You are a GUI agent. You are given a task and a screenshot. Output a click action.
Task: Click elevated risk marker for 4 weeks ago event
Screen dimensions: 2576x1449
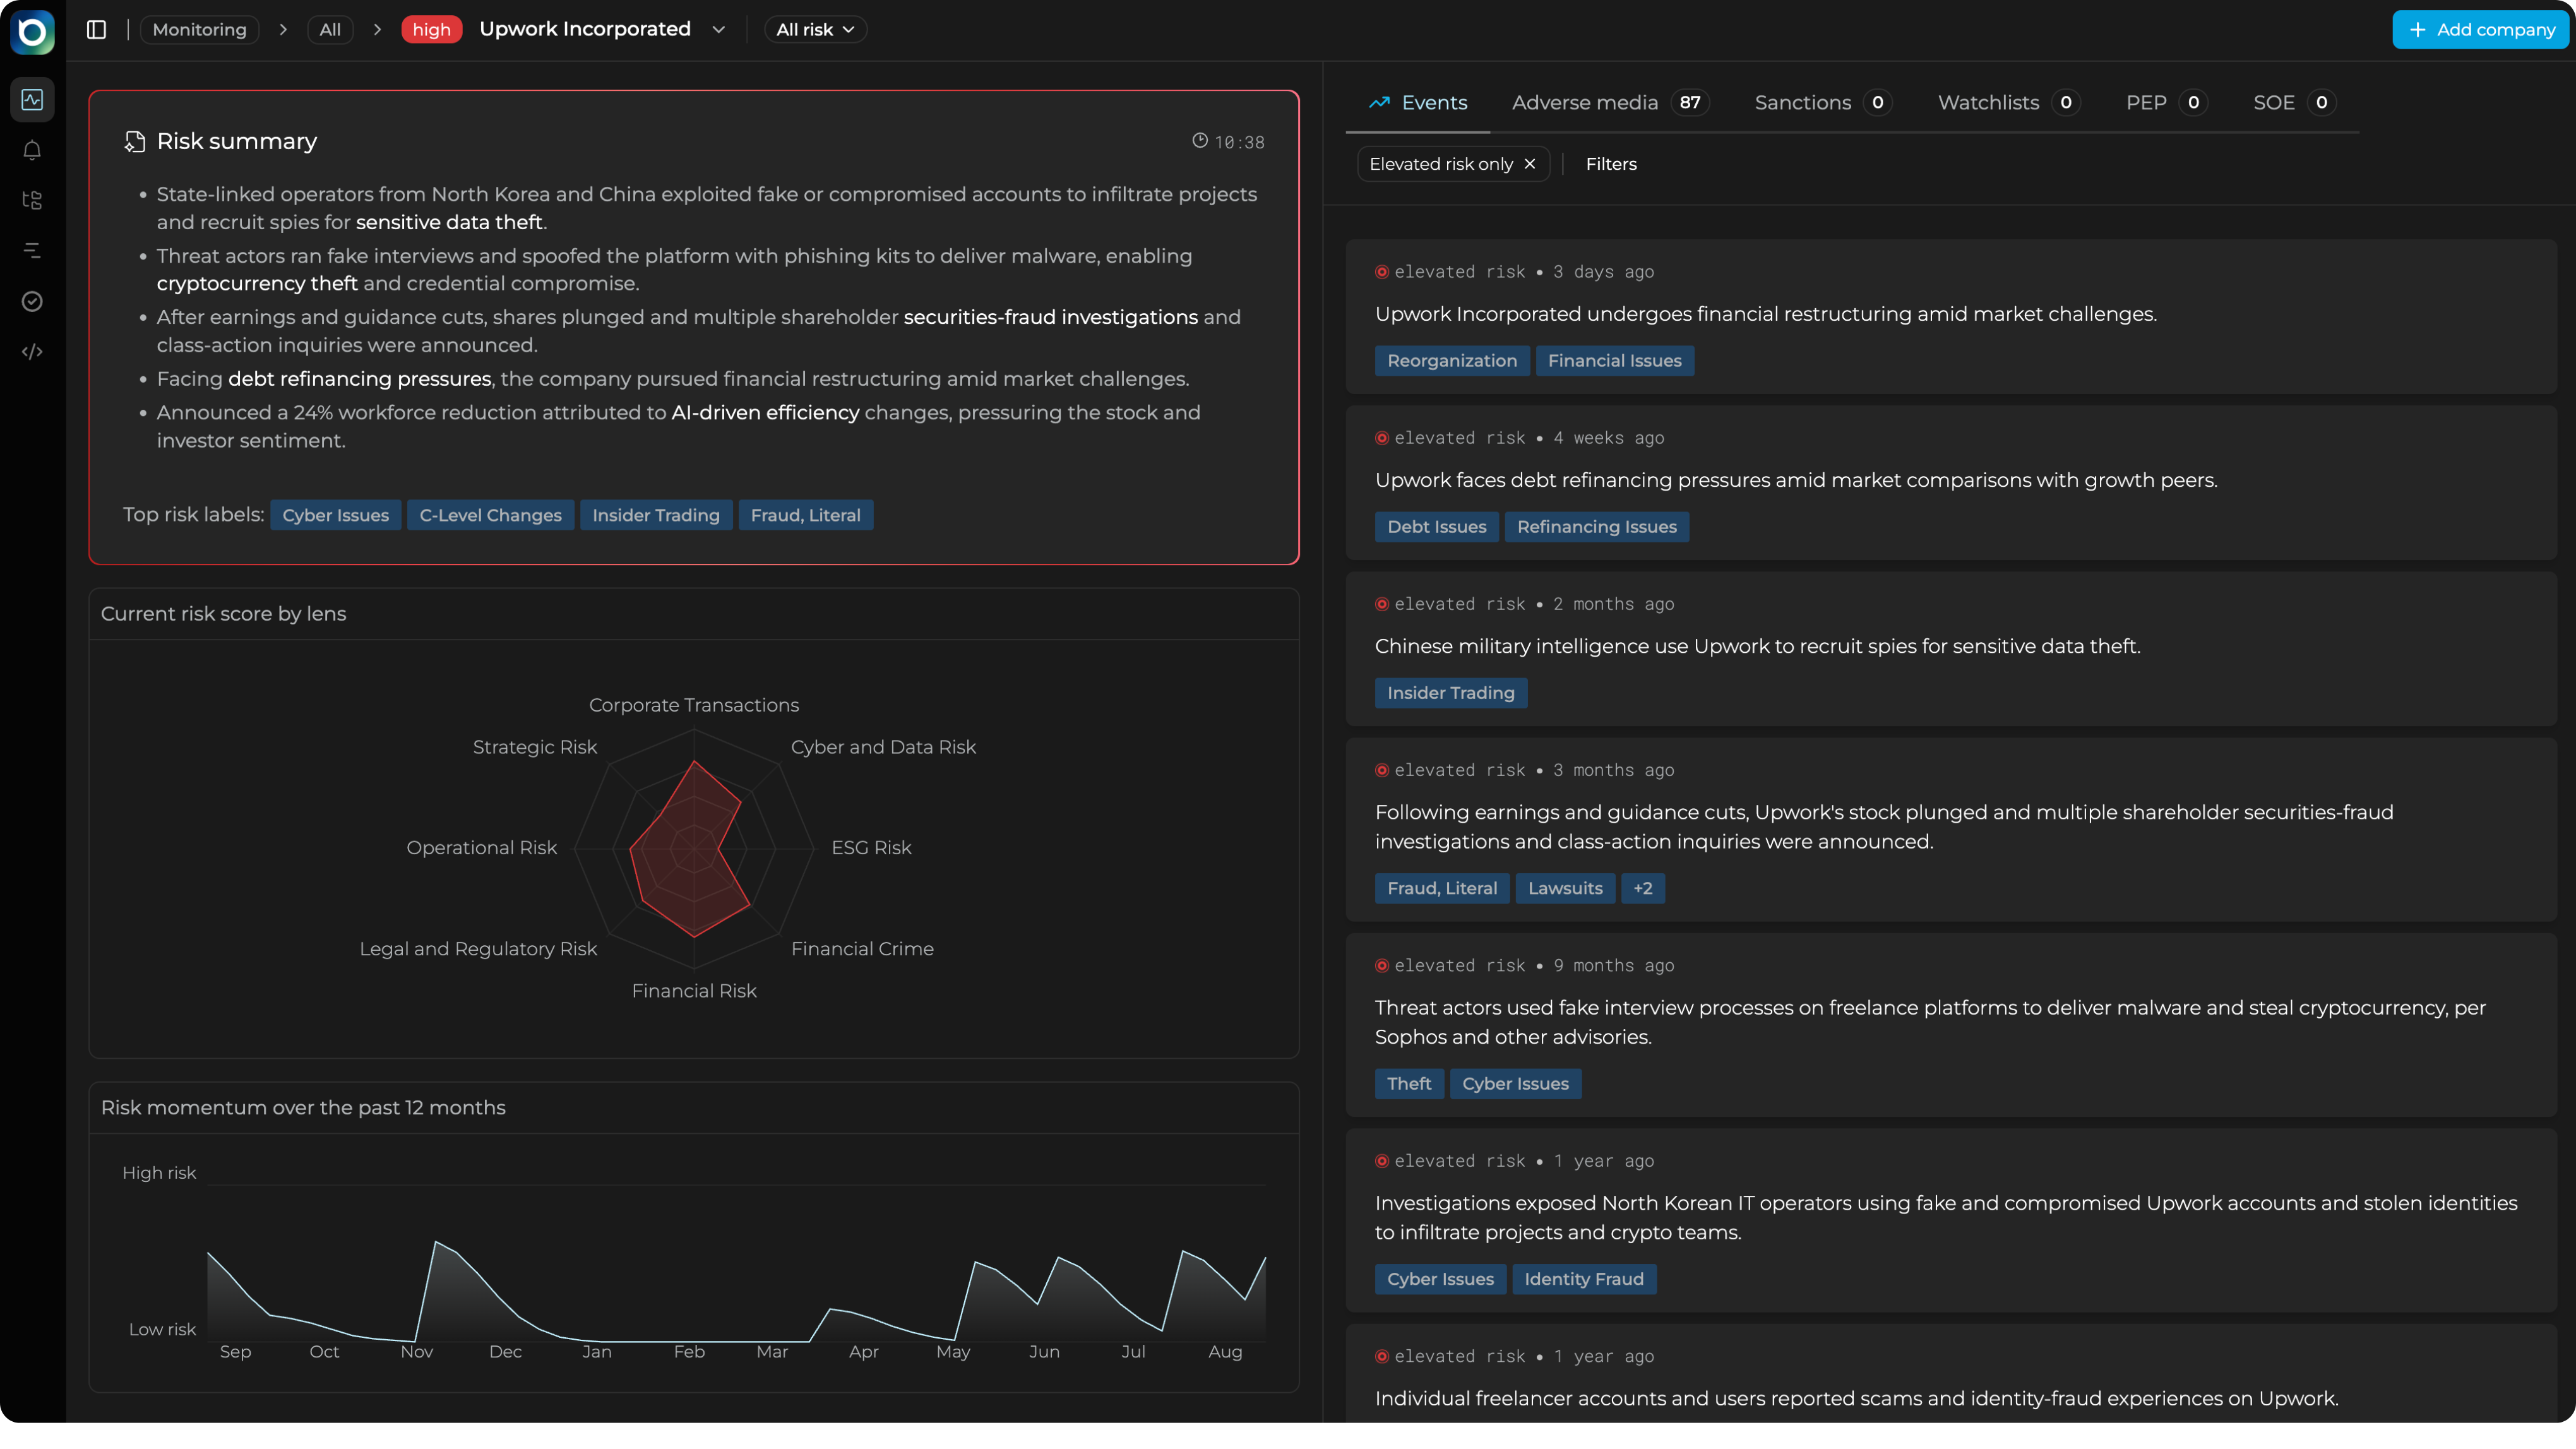[1381, 438]
